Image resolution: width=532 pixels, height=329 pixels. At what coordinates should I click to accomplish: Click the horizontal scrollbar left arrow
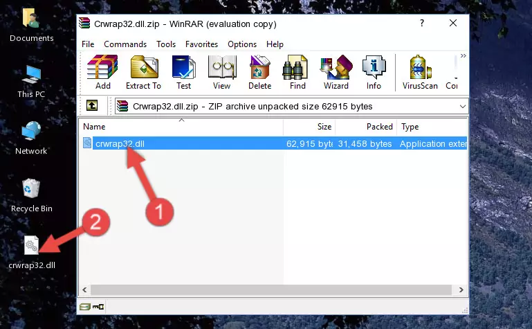[84, 290]
